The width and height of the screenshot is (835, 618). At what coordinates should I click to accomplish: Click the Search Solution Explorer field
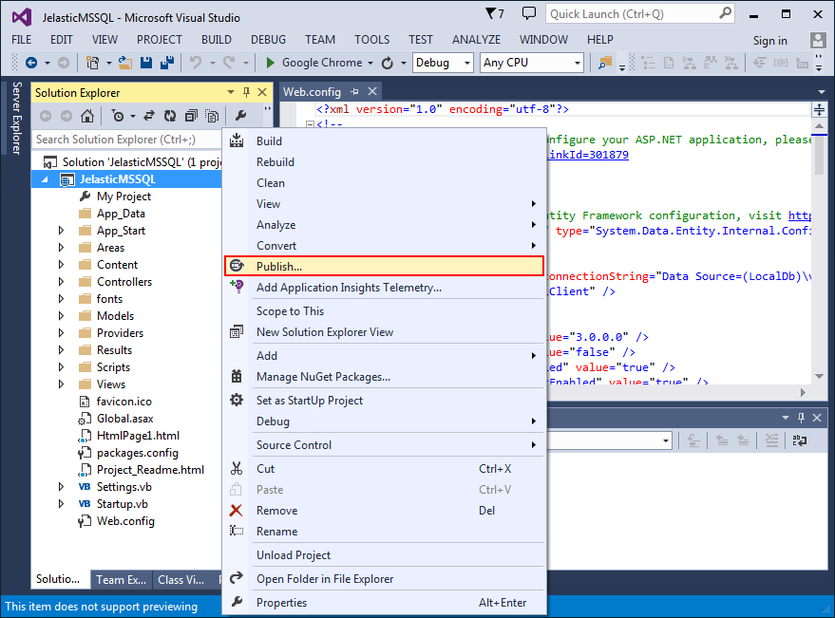[126, 140]
